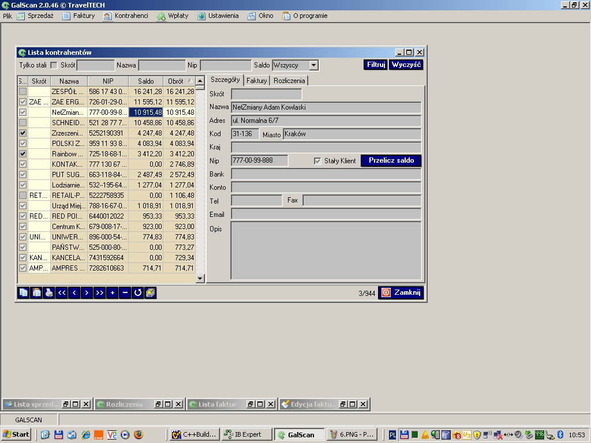Click the Bluetooth tray icon
Viewport: 591px width, 443px height.
(x=560, y=435)
